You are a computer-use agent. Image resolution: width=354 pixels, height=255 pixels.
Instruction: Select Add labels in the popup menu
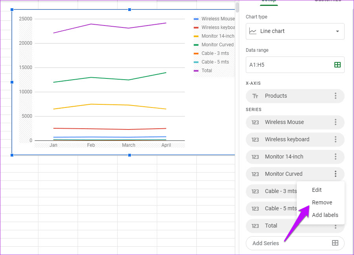325,215
